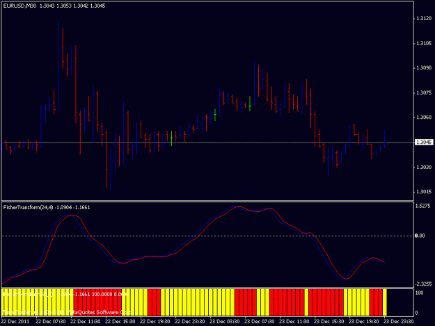Click the 22 Dec 15:30 time label
435x326 pixels.
pyautogui.click(x=120, y=321)
